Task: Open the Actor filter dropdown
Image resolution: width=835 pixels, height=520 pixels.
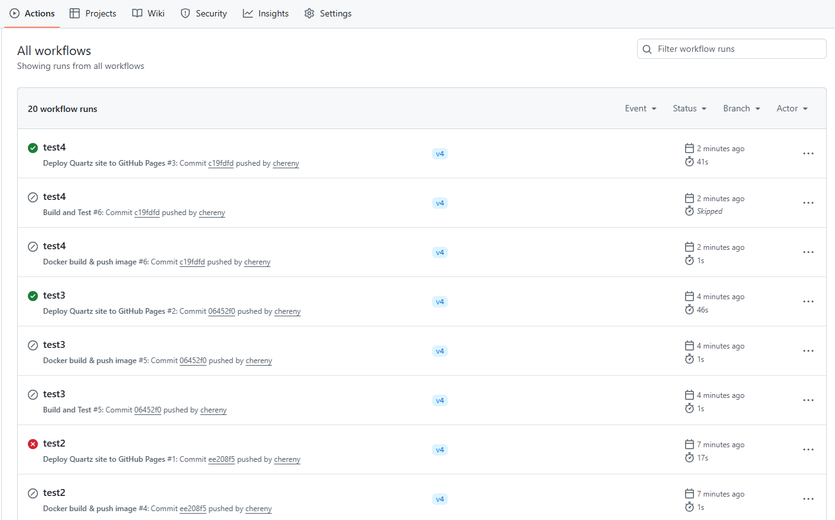Action: point(792,109)
